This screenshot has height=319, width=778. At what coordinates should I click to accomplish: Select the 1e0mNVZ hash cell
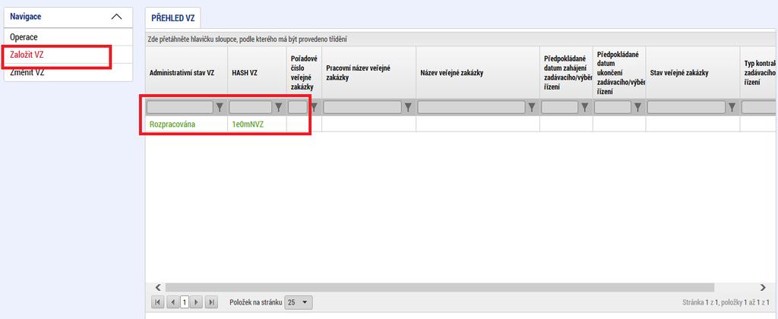tap(257, 124)
